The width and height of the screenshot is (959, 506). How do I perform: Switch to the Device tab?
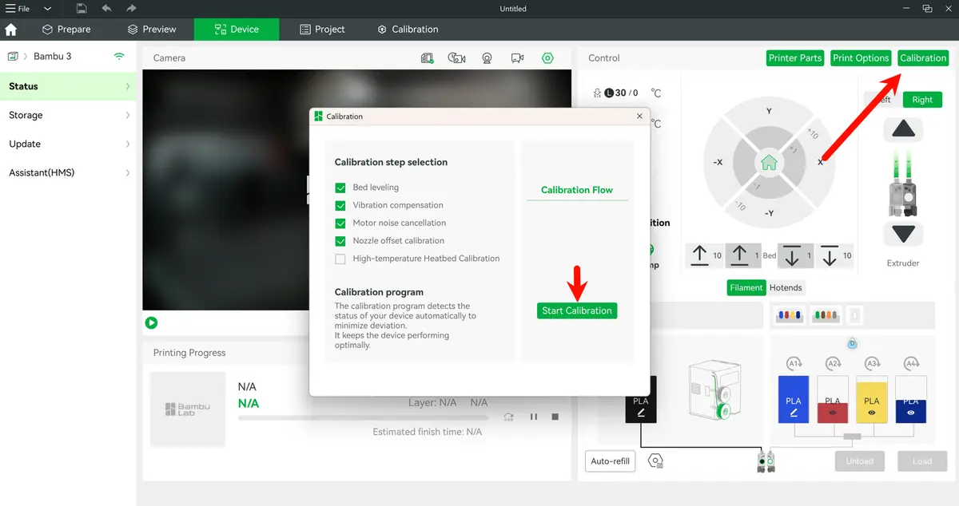237,30
